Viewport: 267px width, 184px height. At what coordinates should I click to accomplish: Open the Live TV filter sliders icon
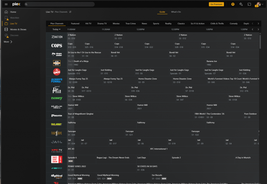(x=70, y=12)
